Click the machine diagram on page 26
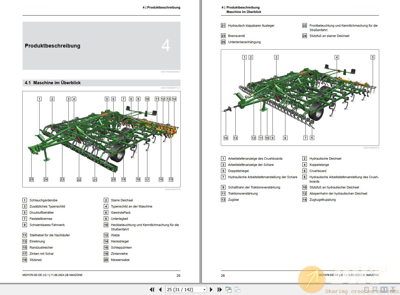Viewport: 400px width, 295px height. tap(300, 97)
